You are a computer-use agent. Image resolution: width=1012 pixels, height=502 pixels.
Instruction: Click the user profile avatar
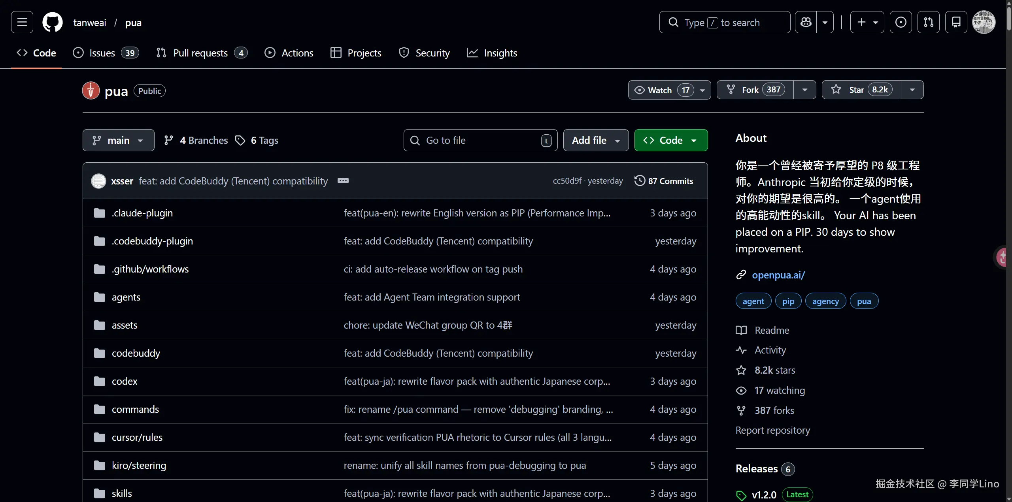click(x=984, y=22)
